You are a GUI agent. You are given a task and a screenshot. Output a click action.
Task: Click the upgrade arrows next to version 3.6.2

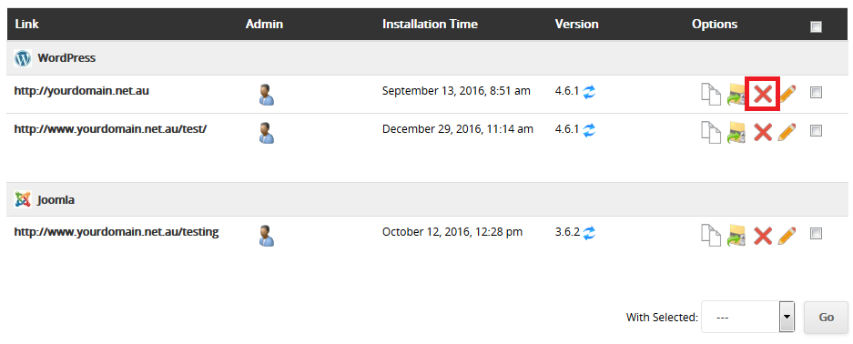[589, 233]
